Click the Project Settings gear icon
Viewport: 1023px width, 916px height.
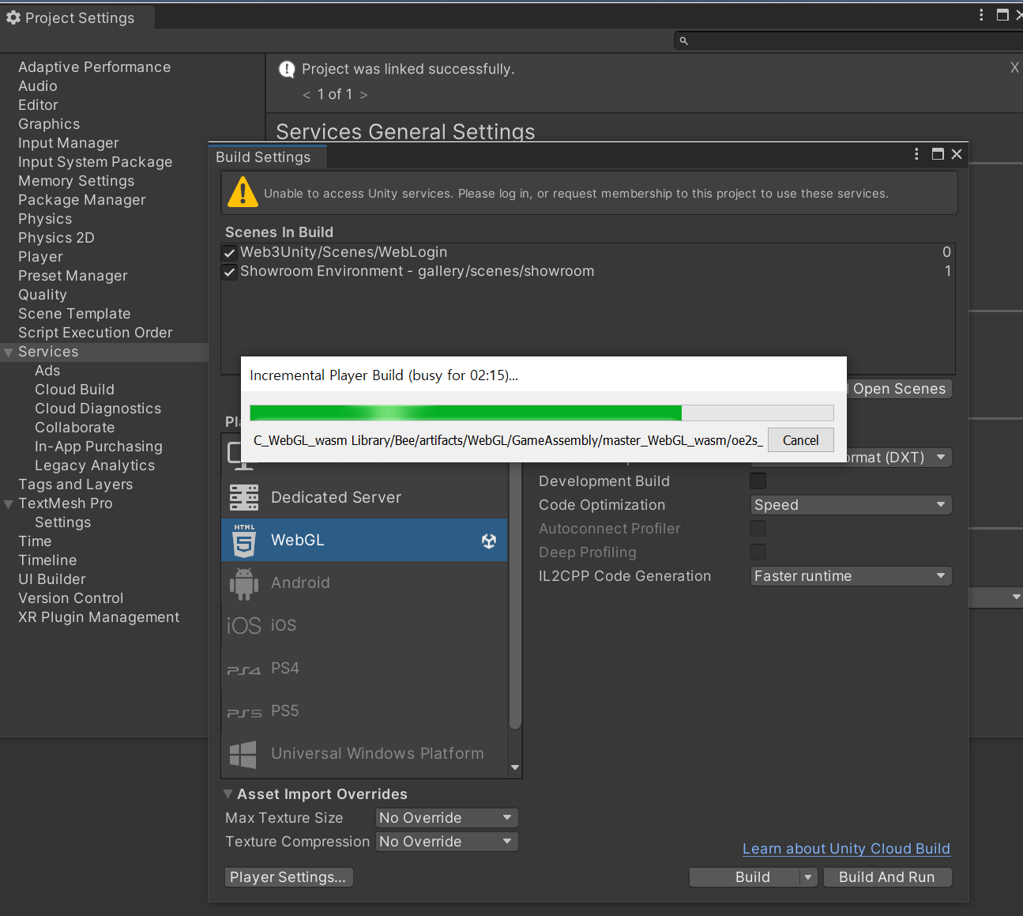pyautogui.click(x=13, y=17)
